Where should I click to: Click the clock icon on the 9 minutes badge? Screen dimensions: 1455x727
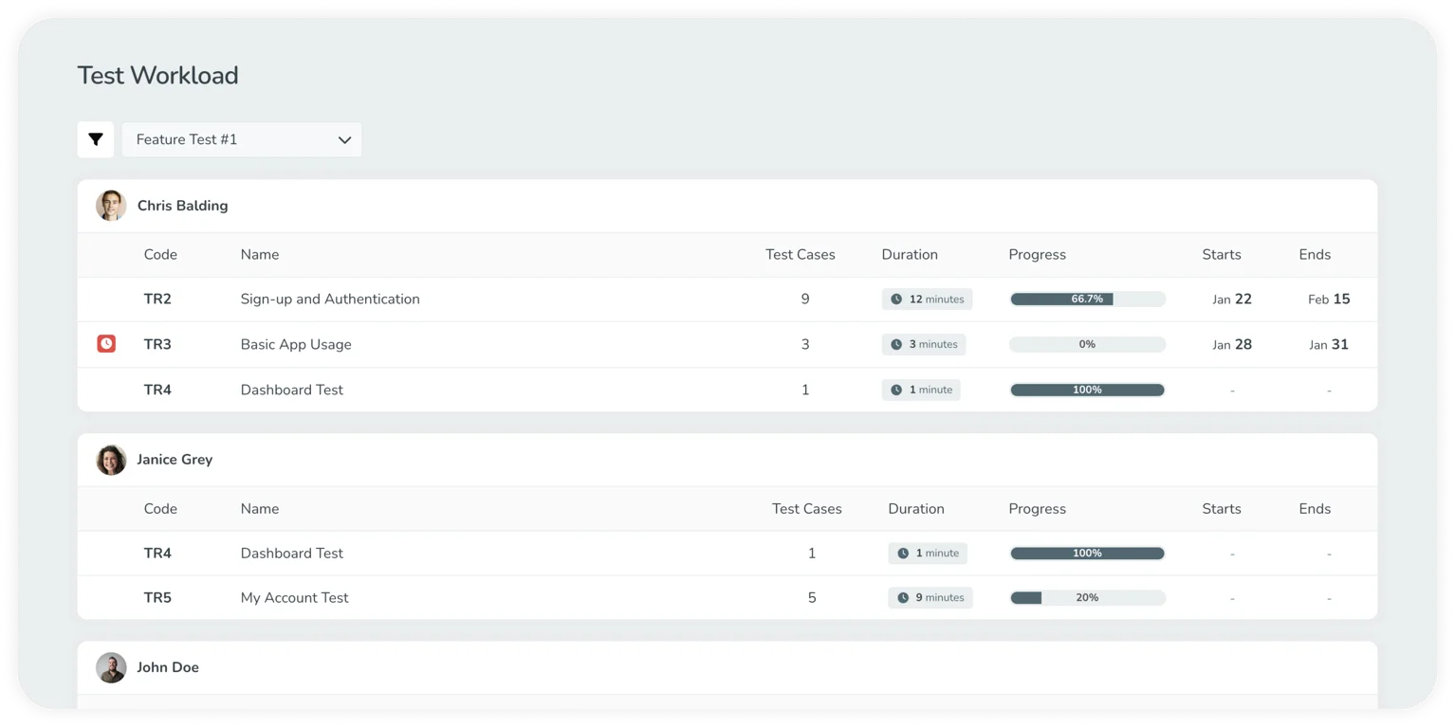coord(901,597)
